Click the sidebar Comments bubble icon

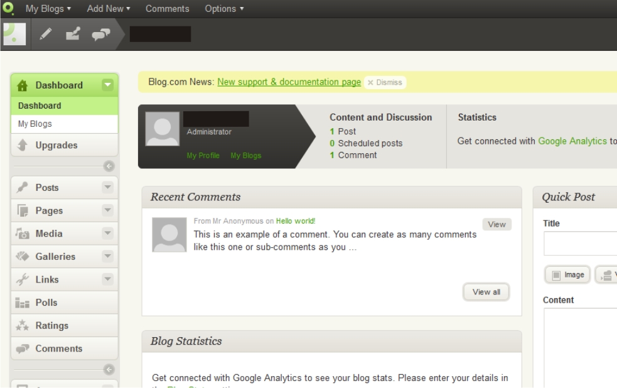click(23, 348)
